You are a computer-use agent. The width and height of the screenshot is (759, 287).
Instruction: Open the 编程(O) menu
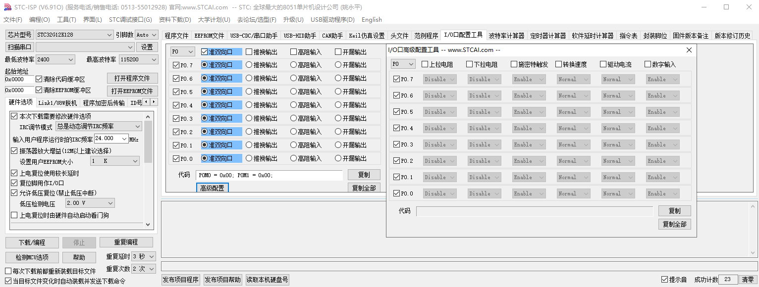[x=40, y=20]
